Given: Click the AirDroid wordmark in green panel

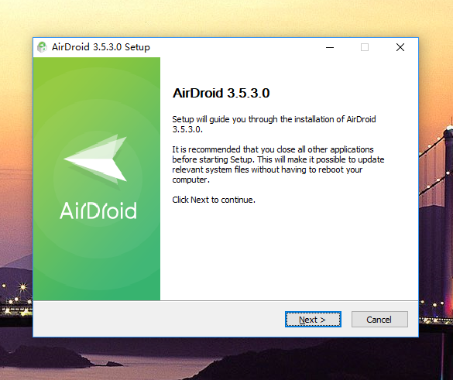Looking at the screenshot, I should [x=98, y=211].
